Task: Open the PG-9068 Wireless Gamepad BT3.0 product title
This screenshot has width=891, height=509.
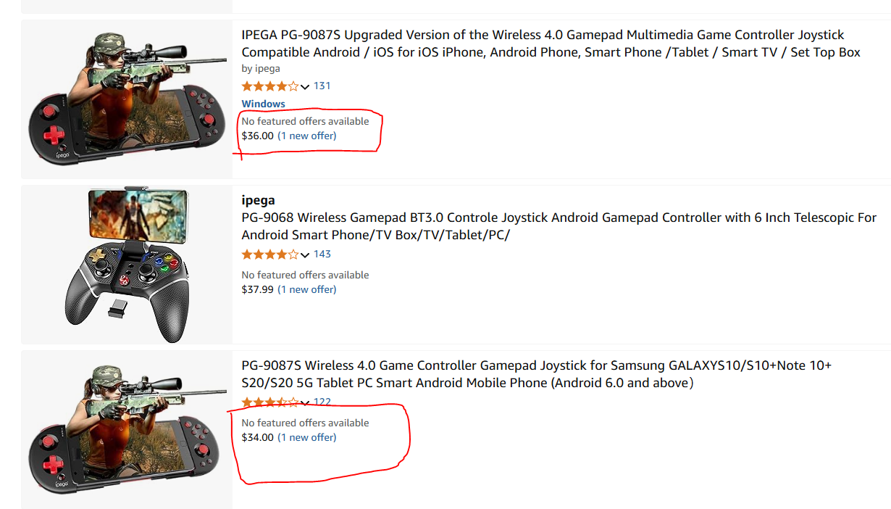Action: pos(559,226)
